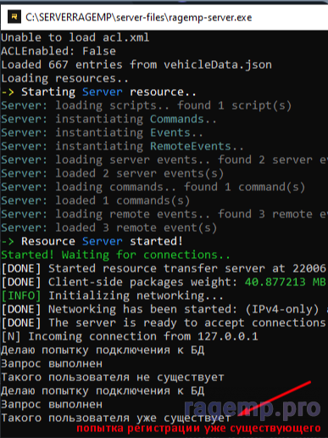Click 'instantiating RemoteEvents..' line
The width and height of the screenshot is (328, 438).
coord(123,146)
